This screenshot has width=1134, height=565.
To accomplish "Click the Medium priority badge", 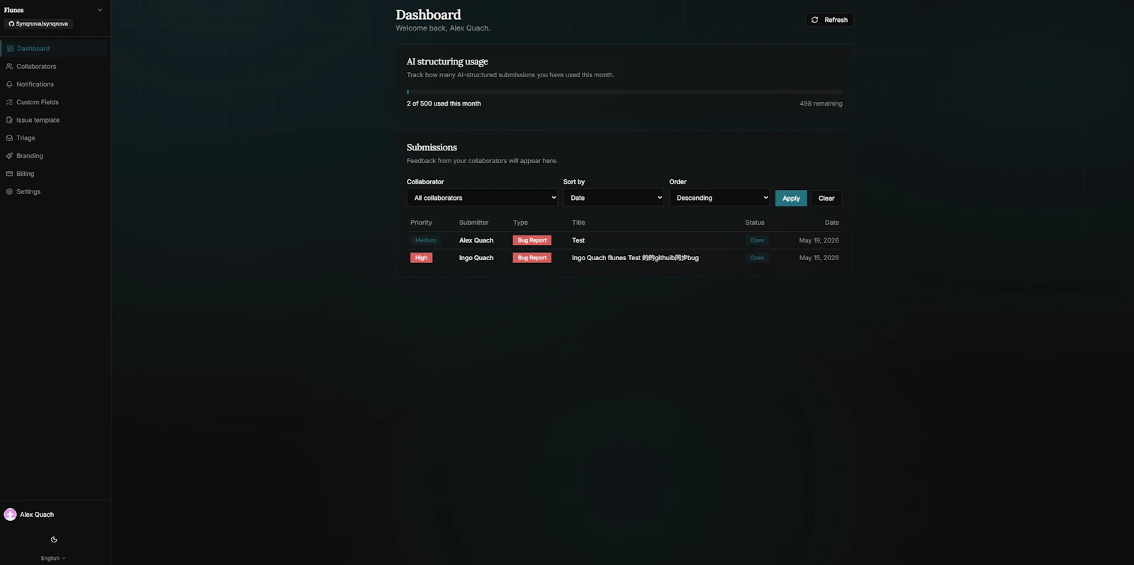I will coord(425,240).
